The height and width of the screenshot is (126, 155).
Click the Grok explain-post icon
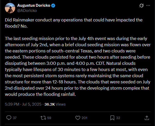(141, 6)
